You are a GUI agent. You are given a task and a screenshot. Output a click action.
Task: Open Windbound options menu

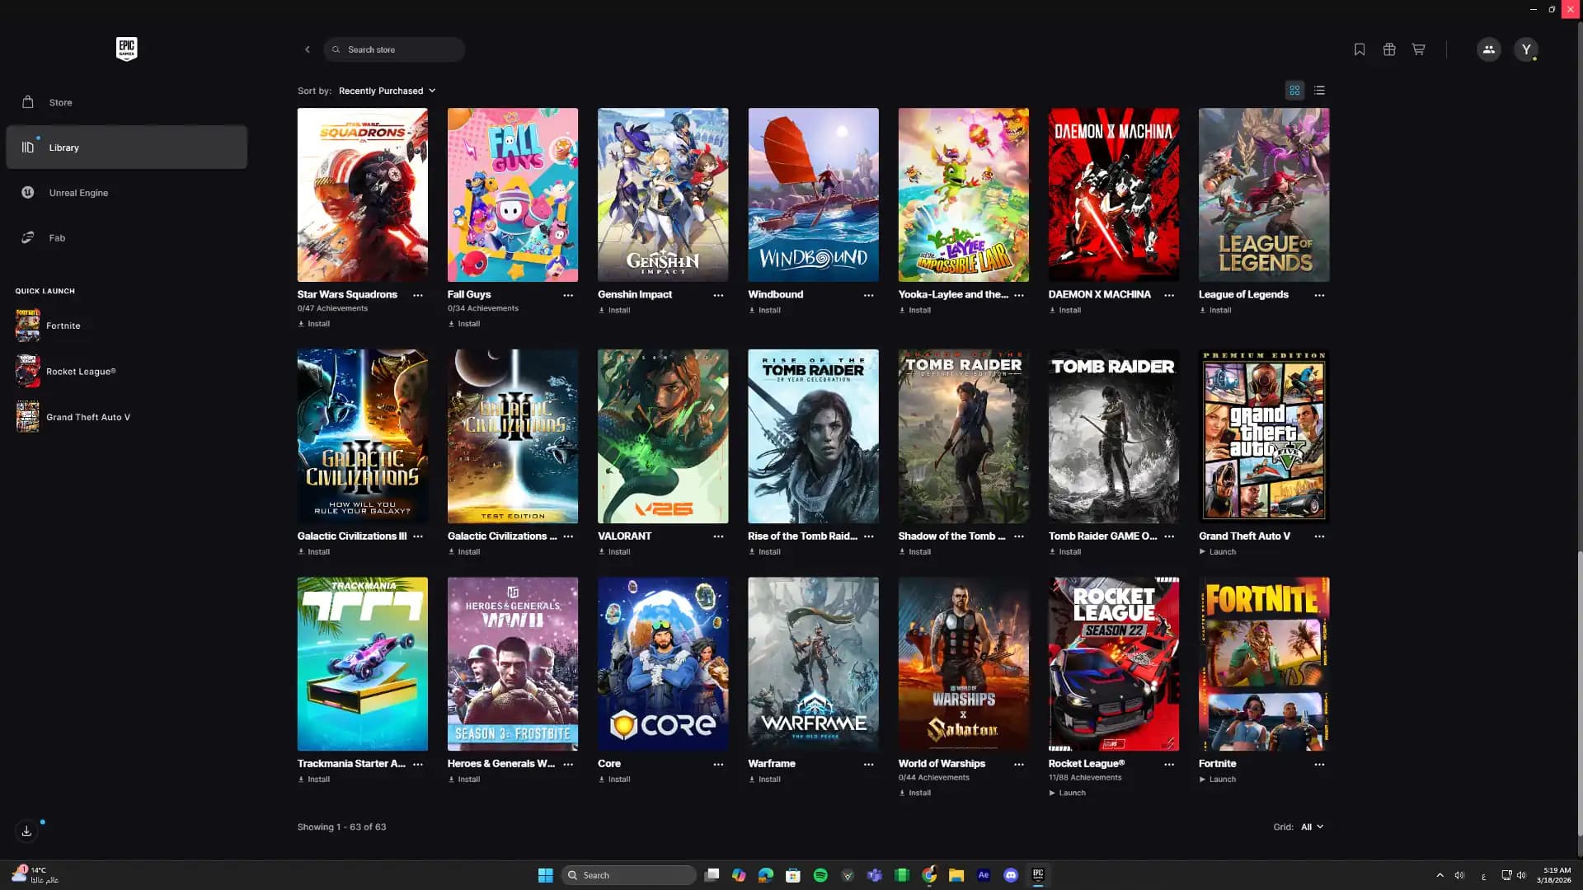[x=868, y=295]
